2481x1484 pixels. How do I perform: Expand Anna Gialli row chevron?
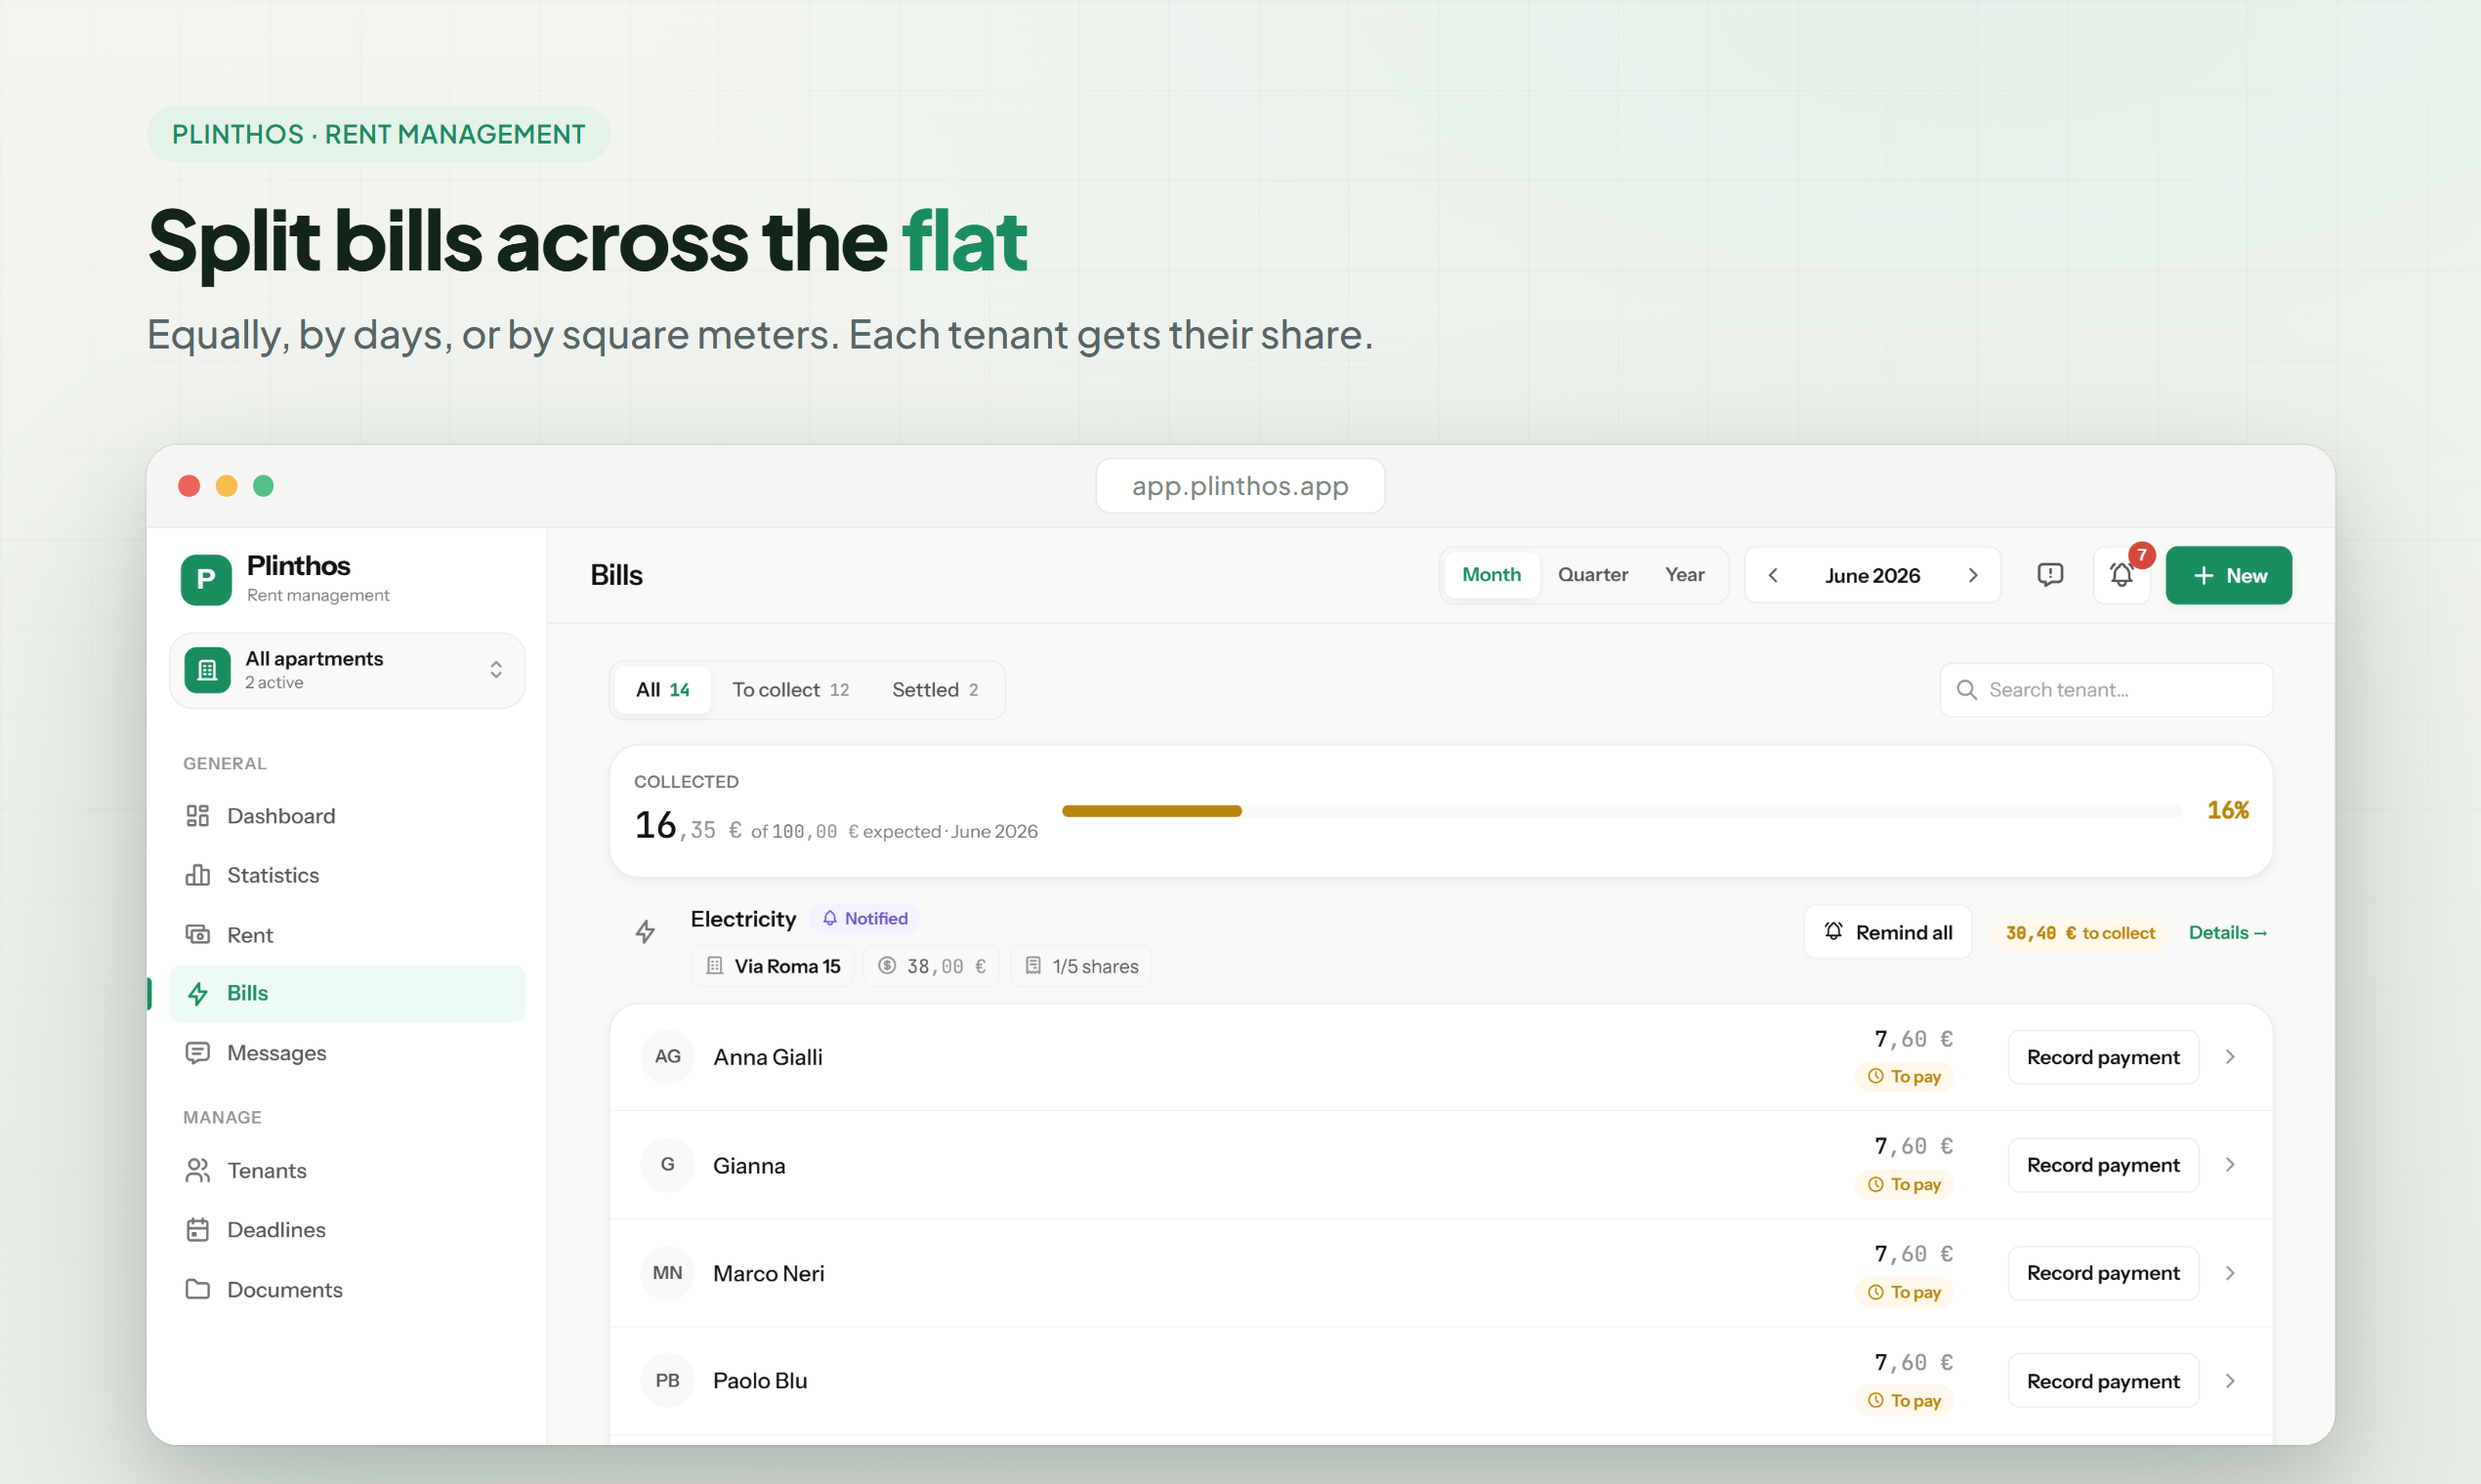2230,1057
